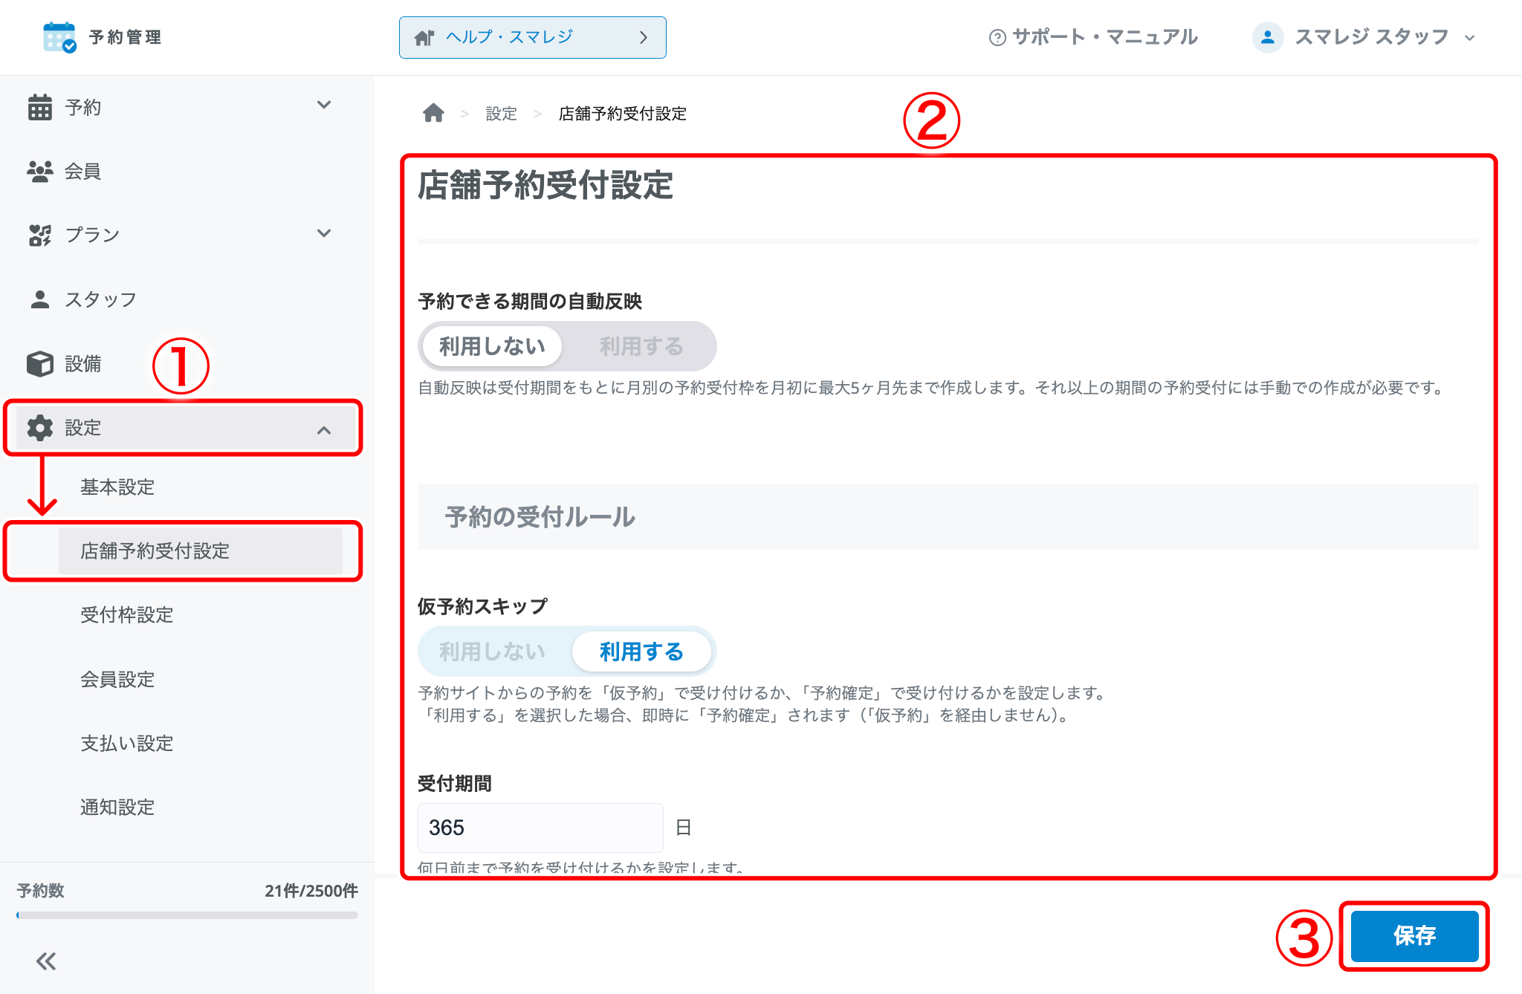1522x994 pixels.
Task: Click the 予約管理 title text
Action: [x=125, y=37]
